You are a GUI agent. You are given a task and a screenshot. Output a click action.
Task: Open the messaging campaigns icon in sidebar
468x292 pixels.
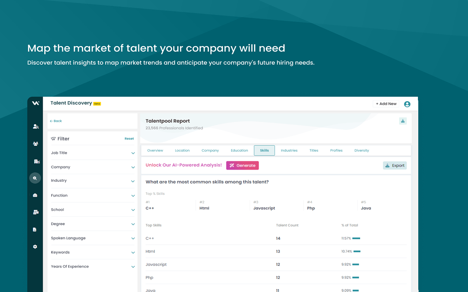coord(35,212)
